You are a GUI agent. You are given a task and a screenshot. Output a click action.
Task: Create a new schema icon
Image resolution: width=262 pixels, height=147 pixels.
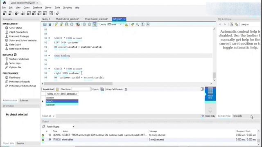pyautogui.click(x=23, y=13)
